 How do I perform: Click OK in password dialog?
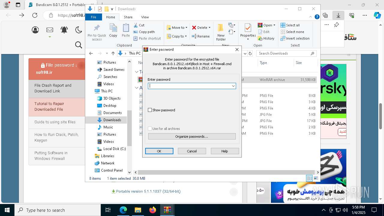coord(159,151)
